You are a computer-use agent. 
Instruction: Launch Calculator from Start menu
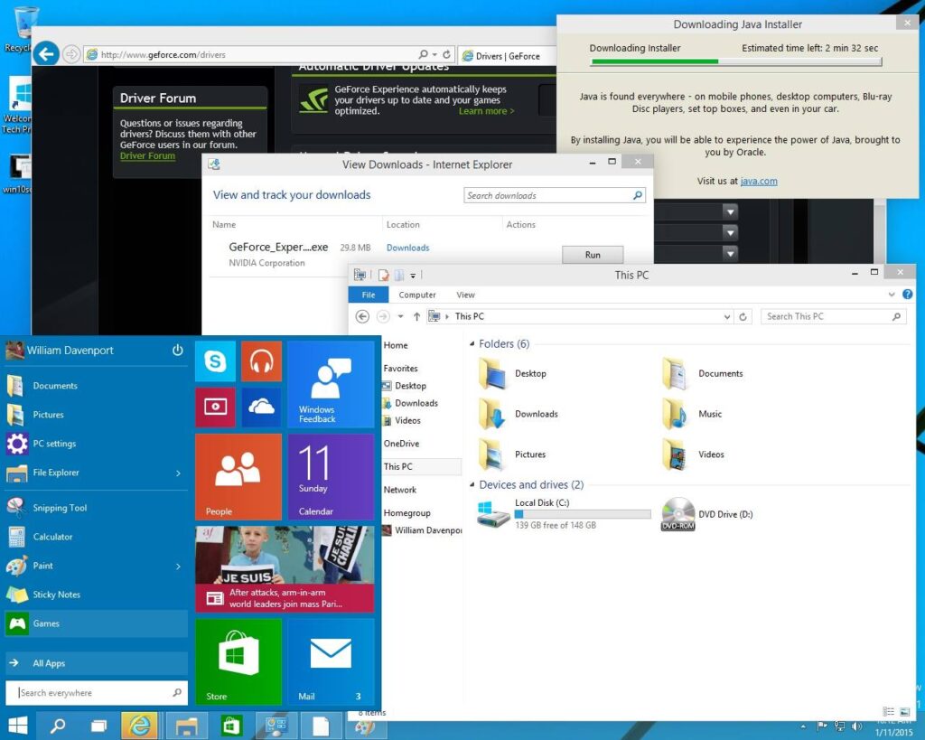point(94,537)
